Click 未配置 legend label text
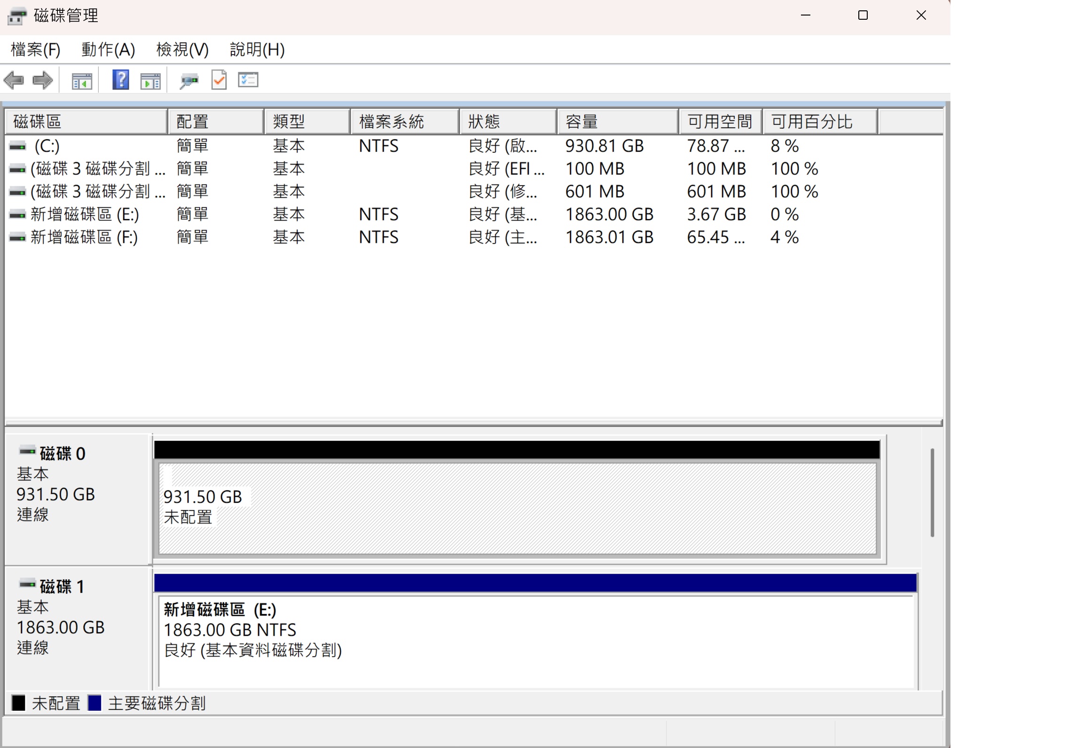1083x748 pixels. tap(56, 703)
